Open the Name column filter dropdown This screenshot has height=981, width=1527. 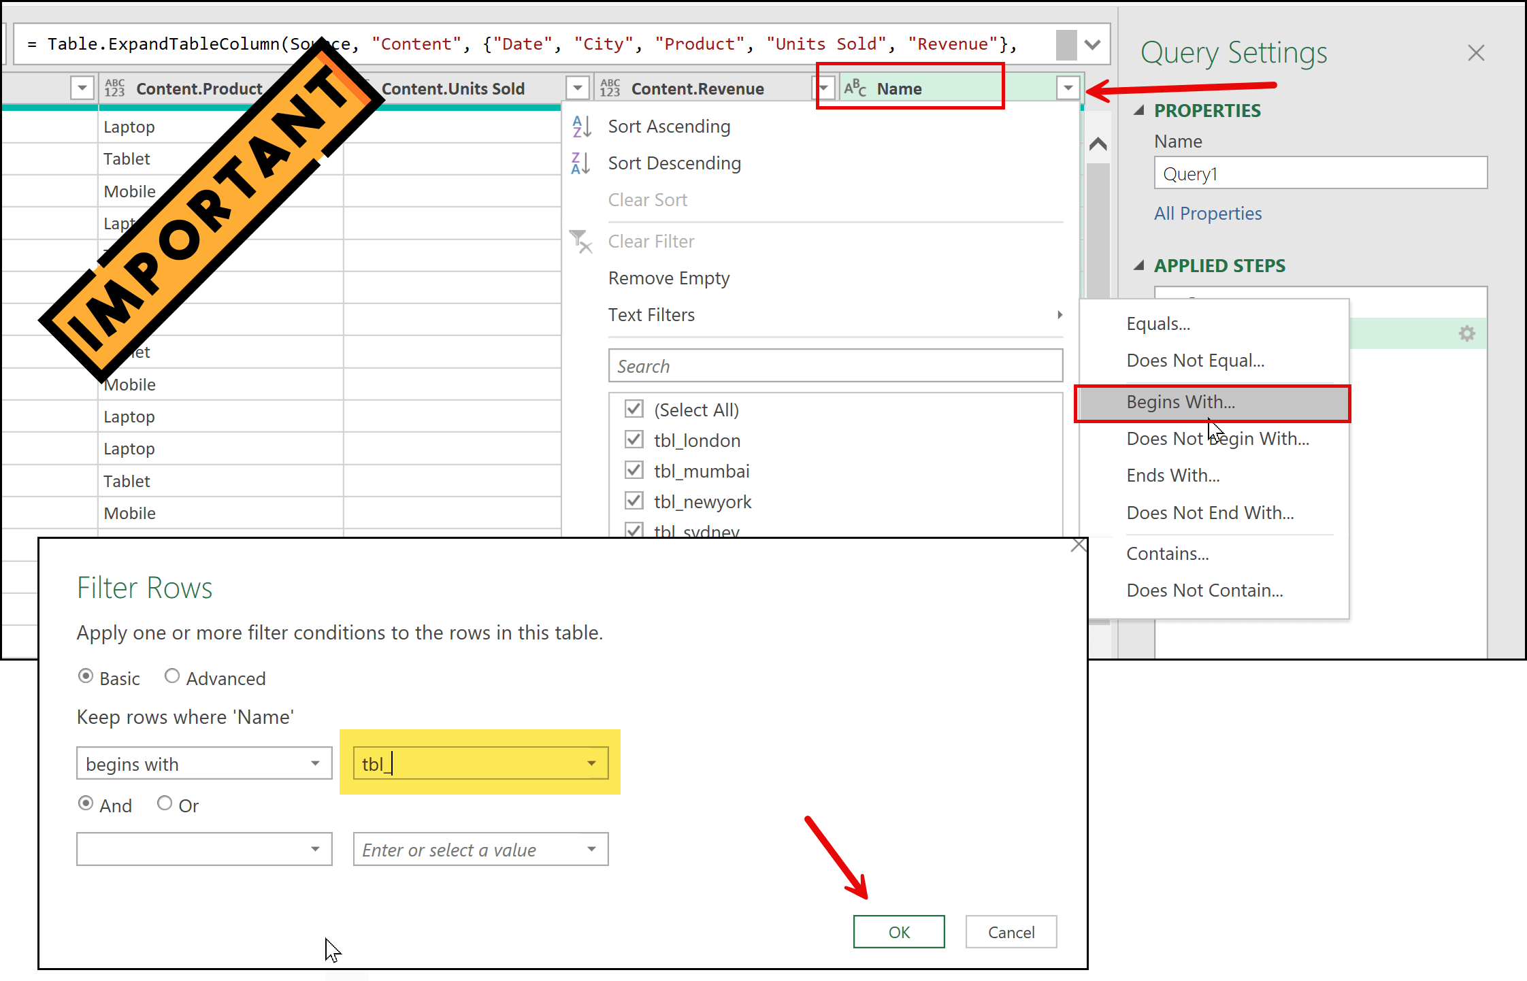[x=1068, y=88]
